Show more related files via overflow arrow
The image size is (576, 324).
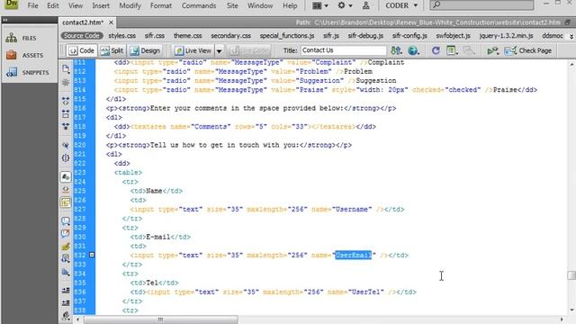coord(571,36)
